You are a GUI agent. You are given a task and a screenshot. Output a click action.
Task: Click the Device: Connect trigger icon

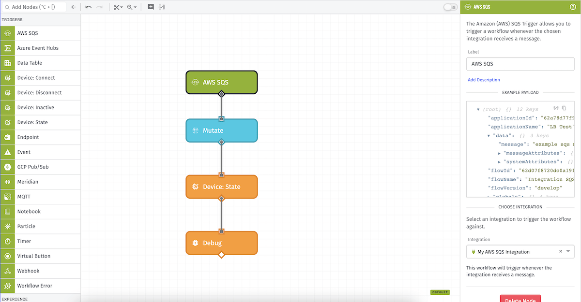coord(7,78)
